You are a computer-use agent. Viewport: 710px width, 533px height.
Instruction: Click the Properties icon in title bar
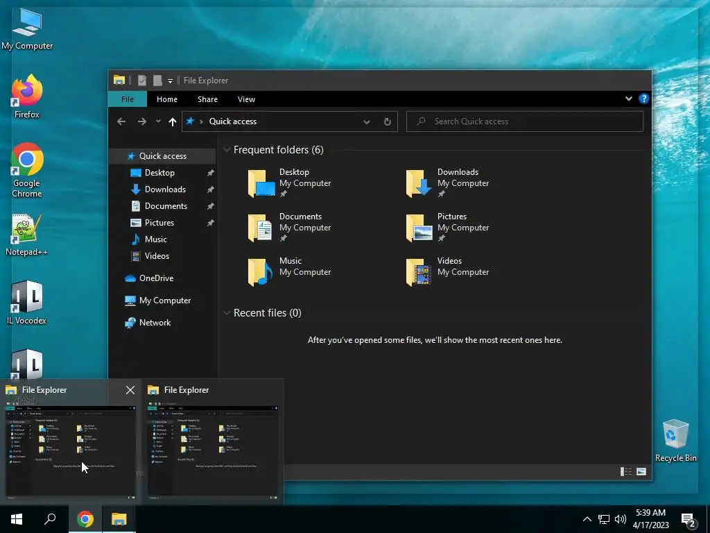click(x=142, y=81)
